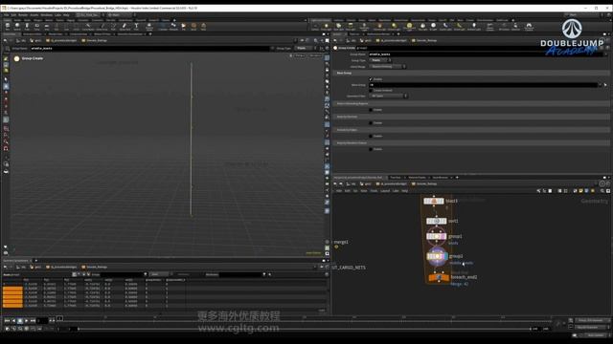613x344 pixels.
Task: Click the Base Group input field
Action: tap(483, 85)
